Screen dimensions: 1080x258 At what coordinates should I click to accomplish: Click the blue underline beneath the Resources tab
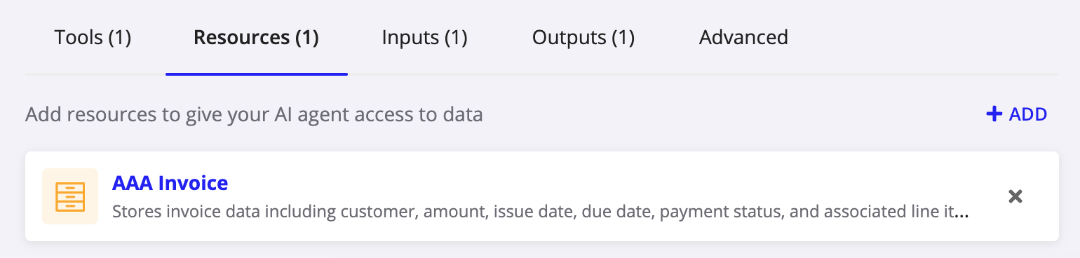tap(257, 74)
